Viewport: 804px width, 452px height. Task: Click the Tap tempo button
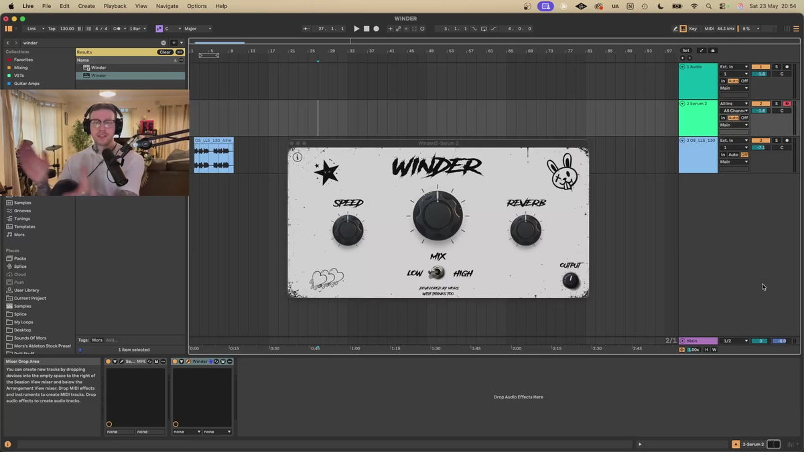click(52, 29)
